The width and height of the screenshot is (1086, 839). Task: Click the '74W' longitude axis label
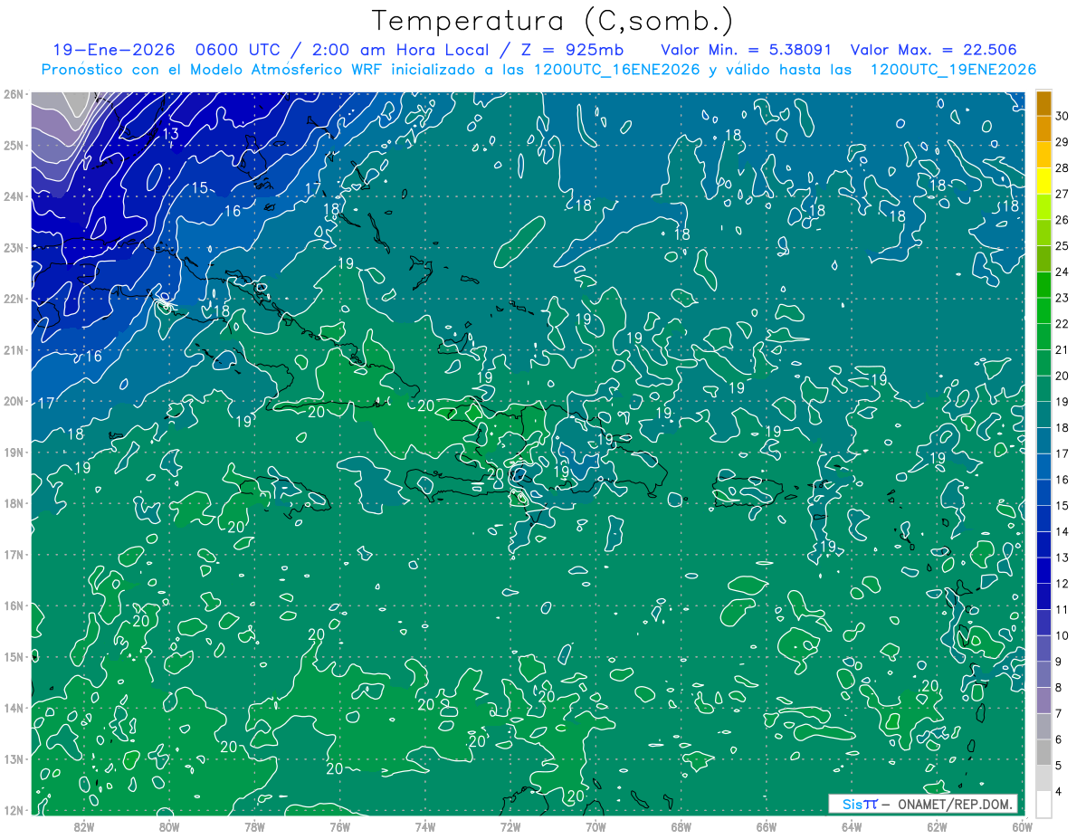tap(424, 825)
